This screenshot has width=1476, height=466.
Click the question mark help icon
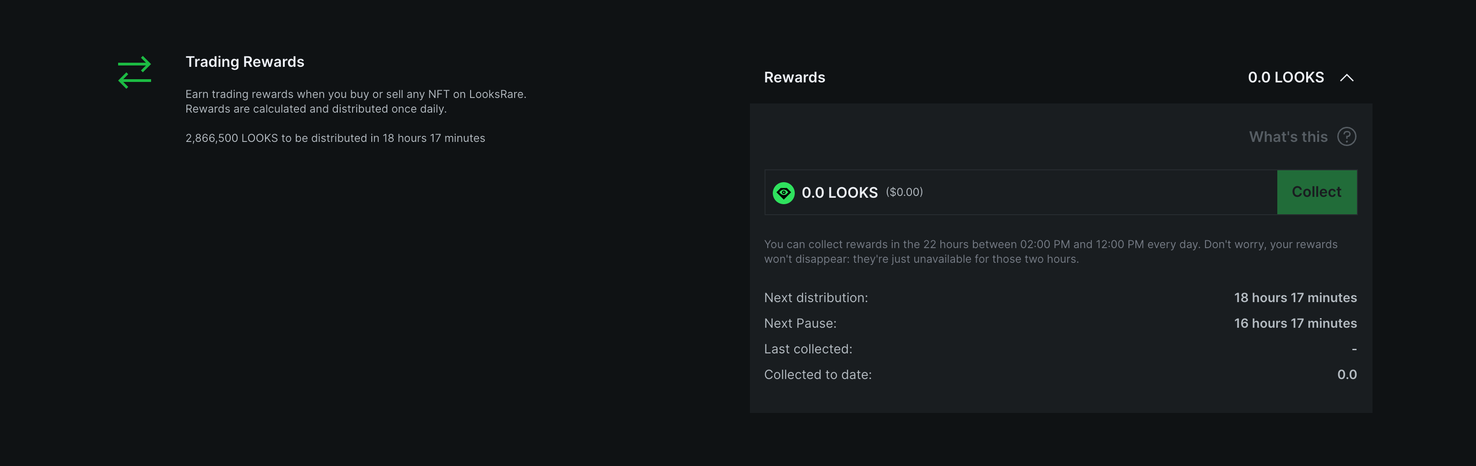(1346, 136)
